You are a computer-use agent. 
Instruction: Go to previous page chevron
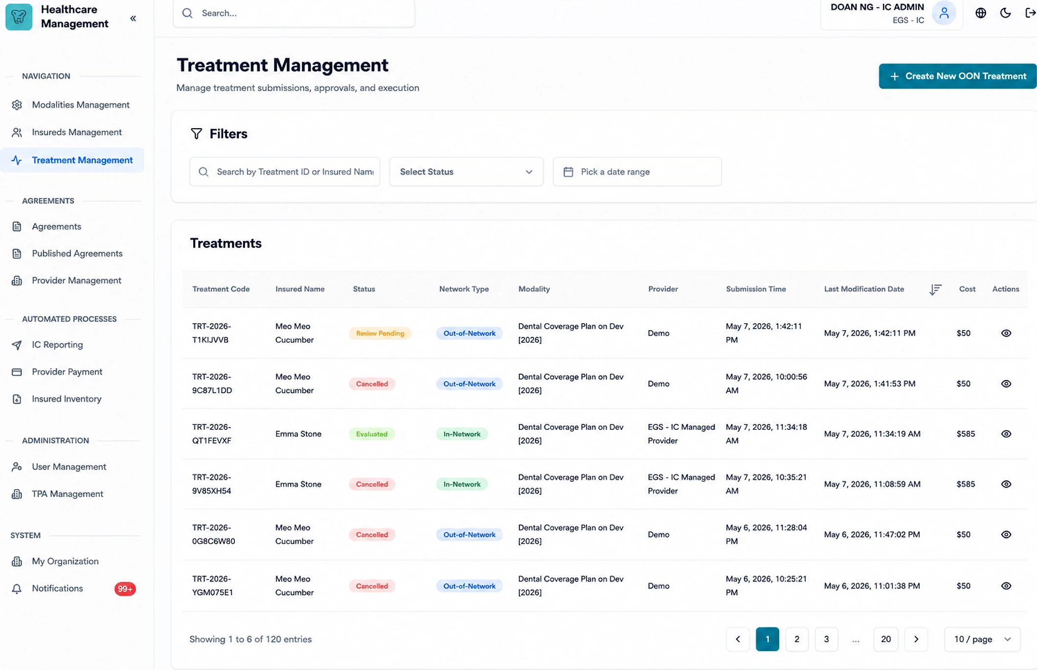[738, 639]
